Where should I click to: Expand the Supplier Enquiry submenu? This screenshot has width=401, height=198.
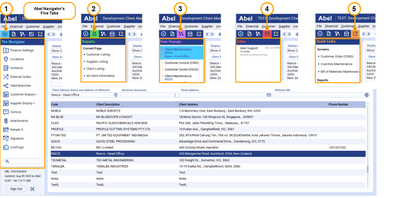click(23, 103)
